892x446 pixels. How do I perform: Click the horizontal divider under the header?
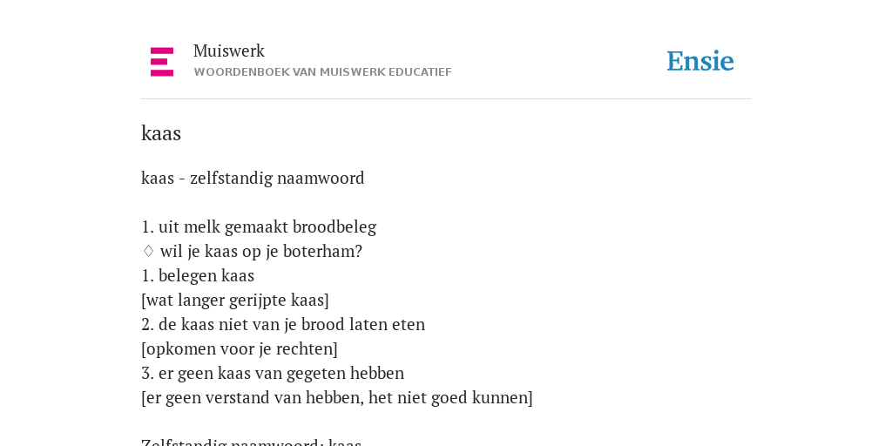pos(446,99)
